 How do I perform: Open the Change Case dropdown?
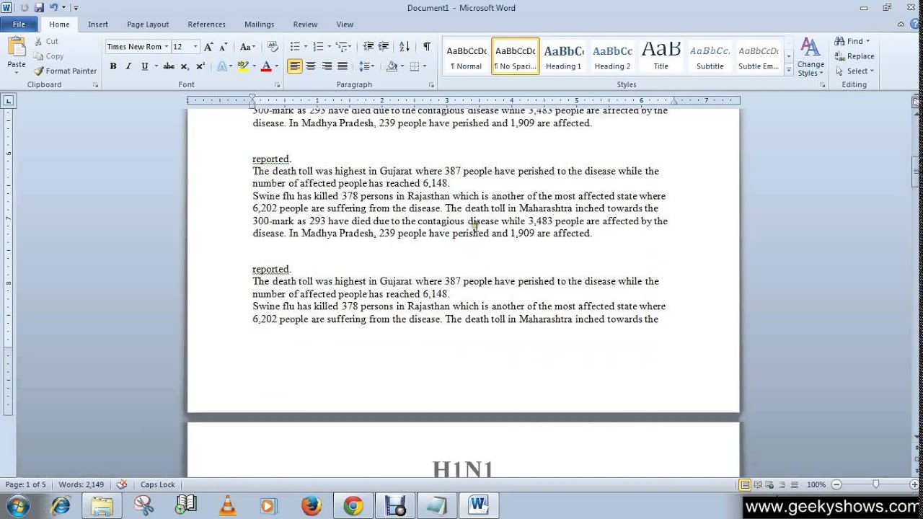coord(247,47)
